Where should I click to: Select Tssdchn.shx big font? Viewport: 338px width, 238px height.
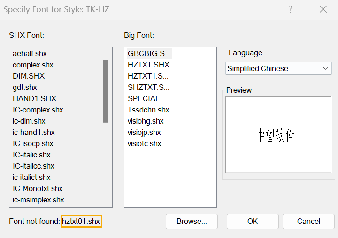click(x=148, y=110)
